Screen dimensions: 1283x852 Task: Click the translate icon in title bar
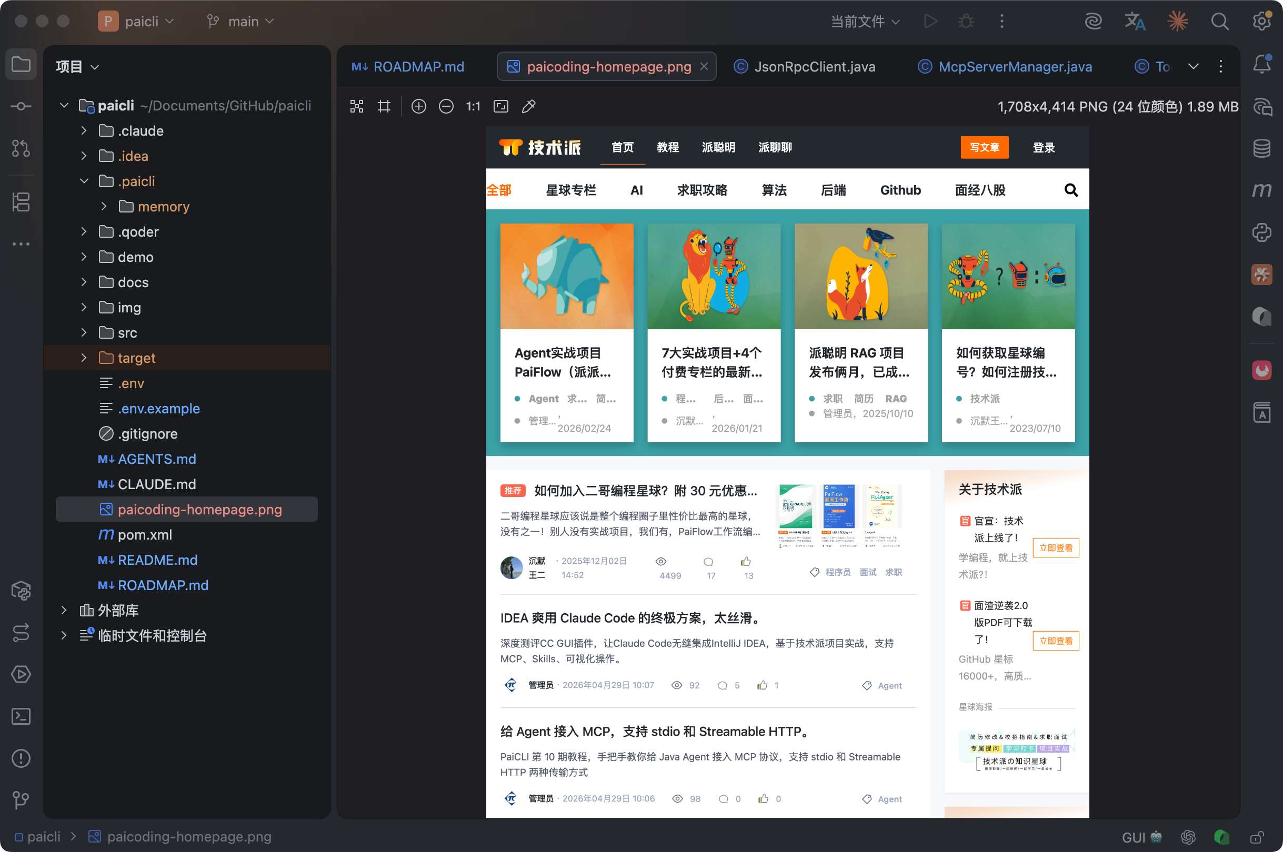coord(1135,21)
